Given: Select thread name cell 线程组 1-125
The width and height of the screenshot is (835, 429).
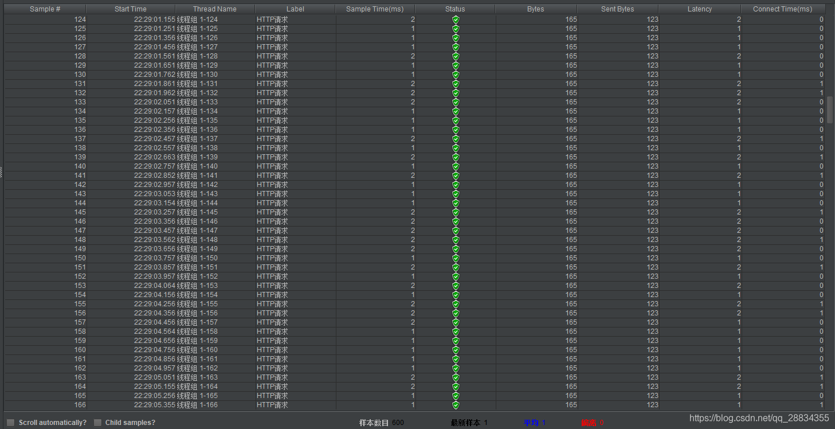Looking at the screenshot, I should 198,29.
